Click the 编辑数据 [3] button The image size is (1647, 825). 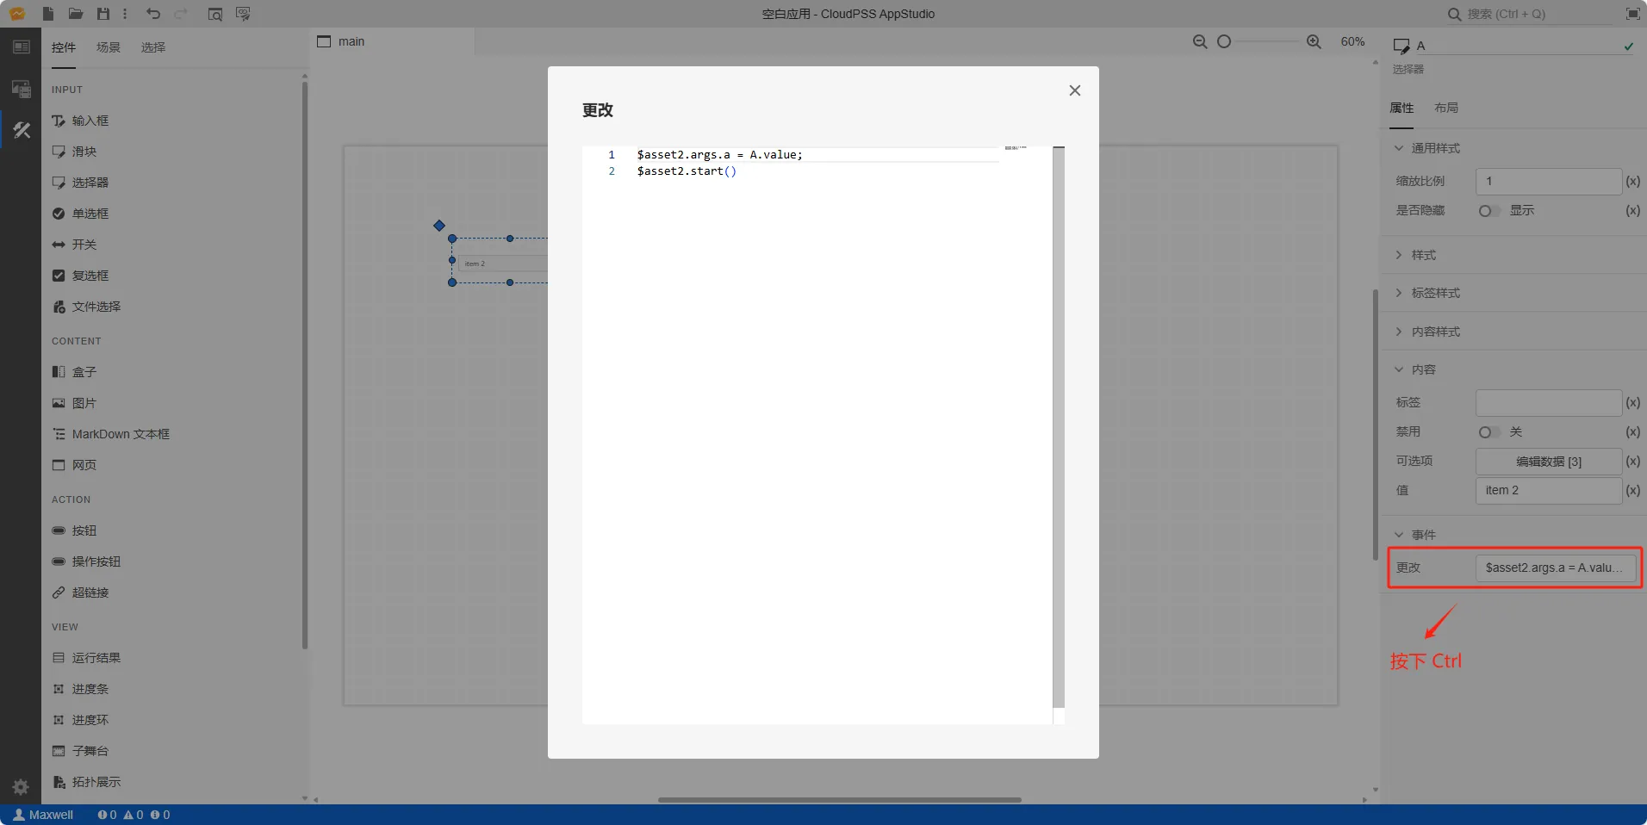coord(1548,462)
